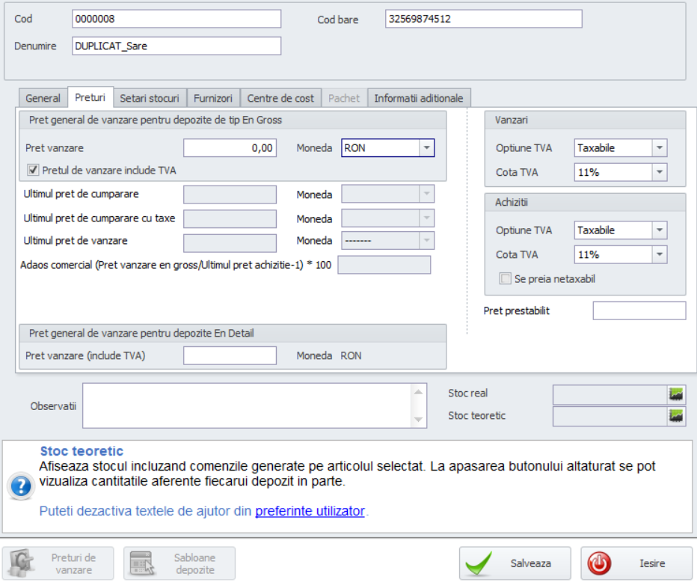Viewport: 697px width, 585px height.
Task: Switch to the General tab
Action: (x=43, y=98)
